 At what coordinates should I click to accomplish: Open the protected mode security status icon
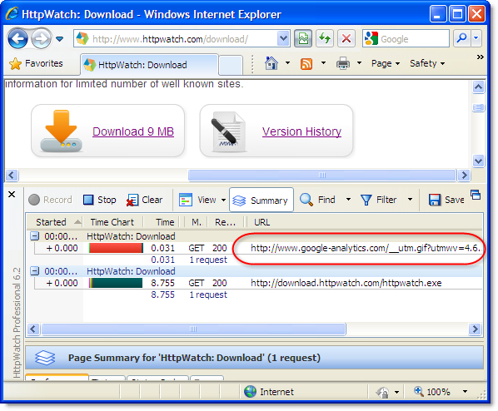coord(382,392)
